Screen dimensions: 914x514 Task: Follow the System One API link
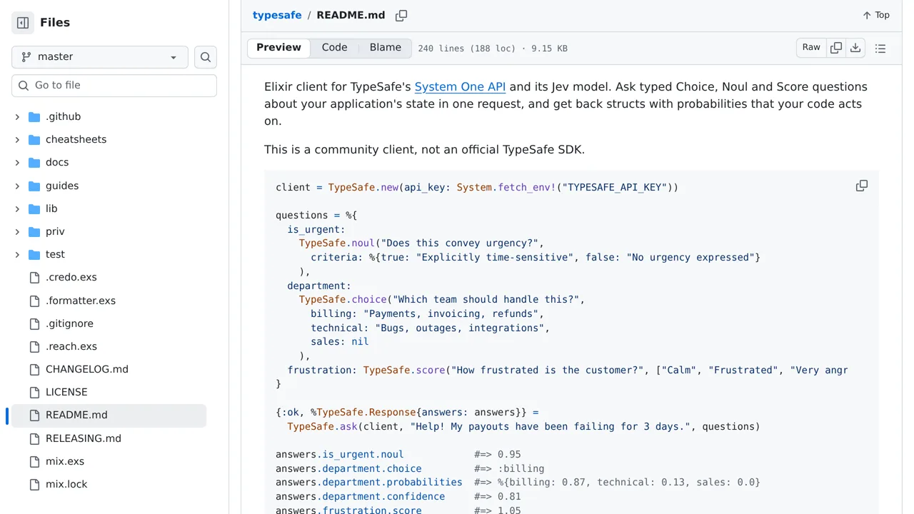tap(460, 86)
